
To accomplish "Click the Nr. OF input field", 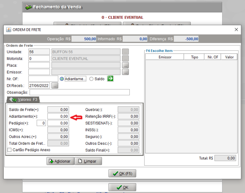I will [x=43, y=79].
